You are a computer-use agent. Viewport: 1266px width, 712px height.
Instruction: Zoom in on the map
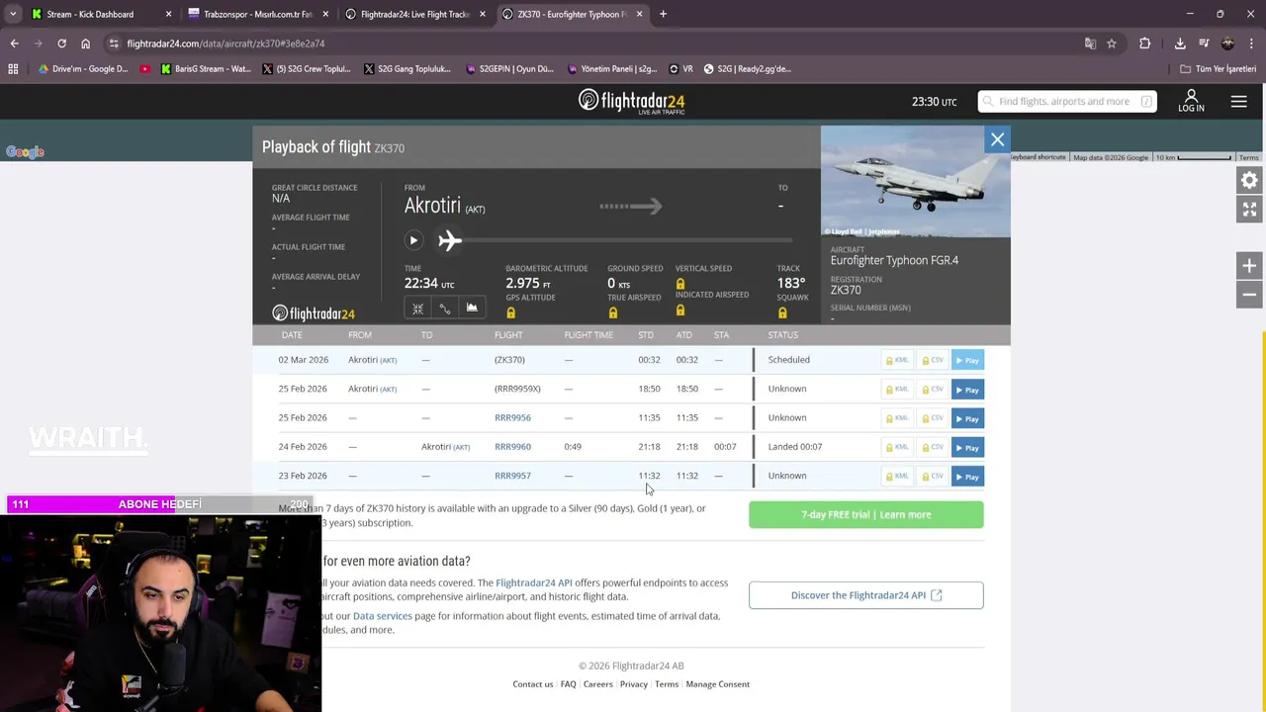(x=1249, y=266)
